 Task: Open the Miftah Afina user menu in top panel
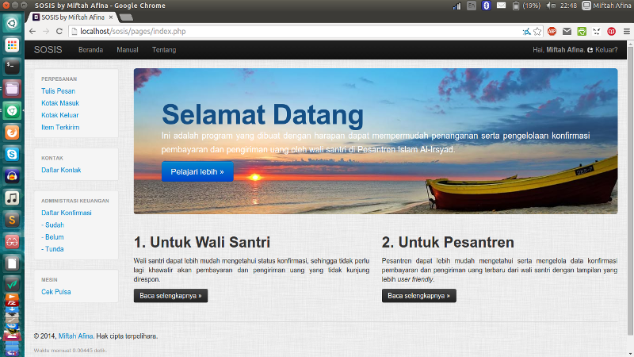coord(606,6)
